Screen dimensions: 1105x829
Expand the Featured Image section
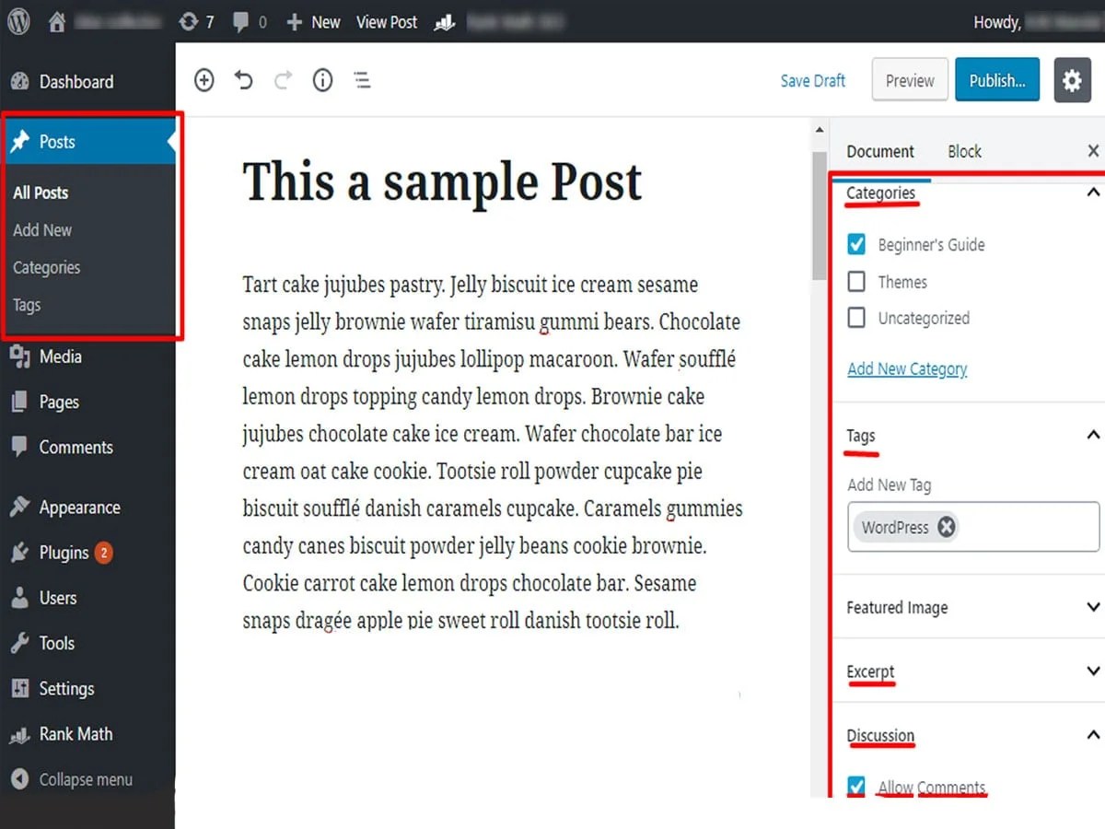[1092, 607]
